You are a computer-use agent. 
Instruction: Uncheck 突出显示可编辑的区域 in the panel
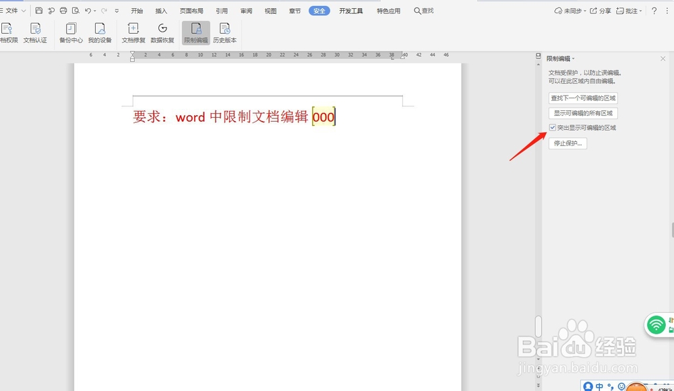click(x=553, y=127)
